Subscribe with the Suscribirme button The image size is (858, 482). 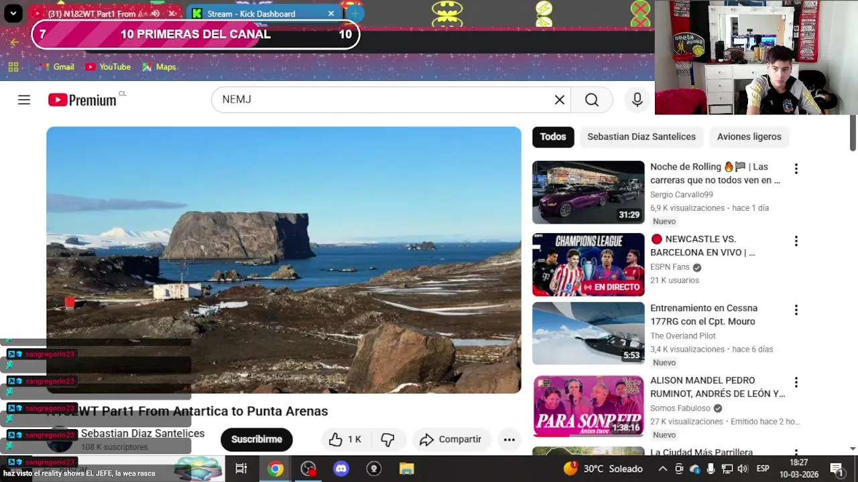(257, 439)
